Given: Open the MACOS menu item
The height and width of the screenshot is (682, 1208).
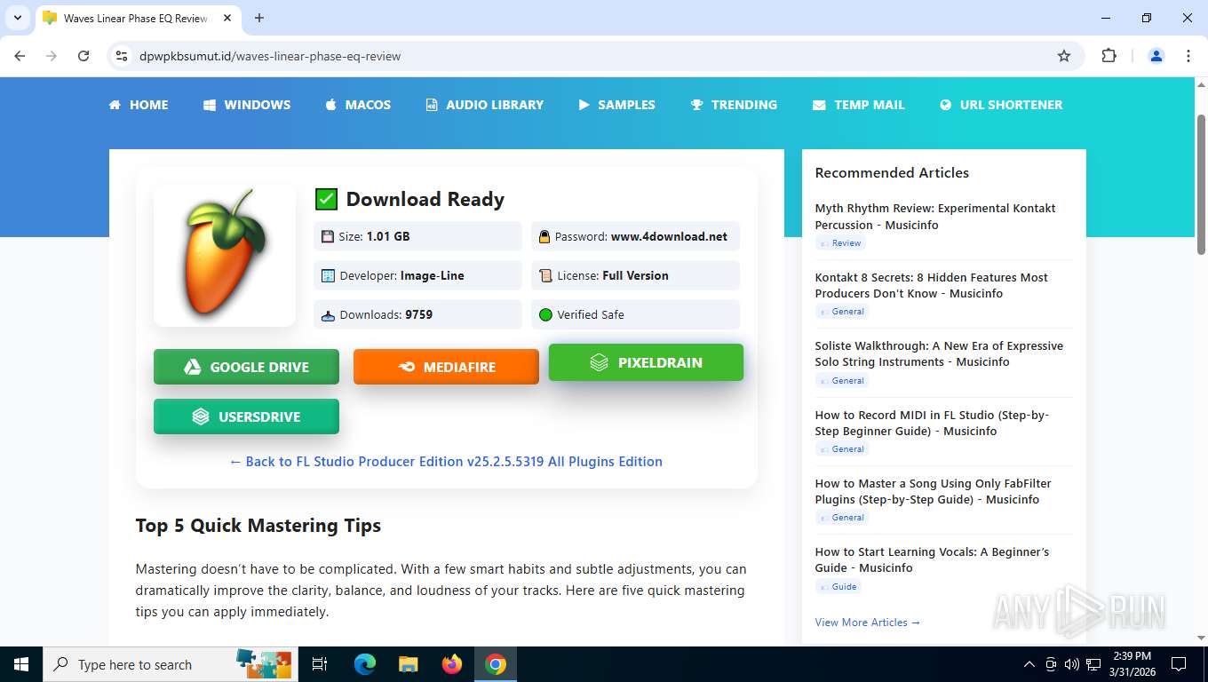Looking at the screenshot, I should (x=358, y=105).
